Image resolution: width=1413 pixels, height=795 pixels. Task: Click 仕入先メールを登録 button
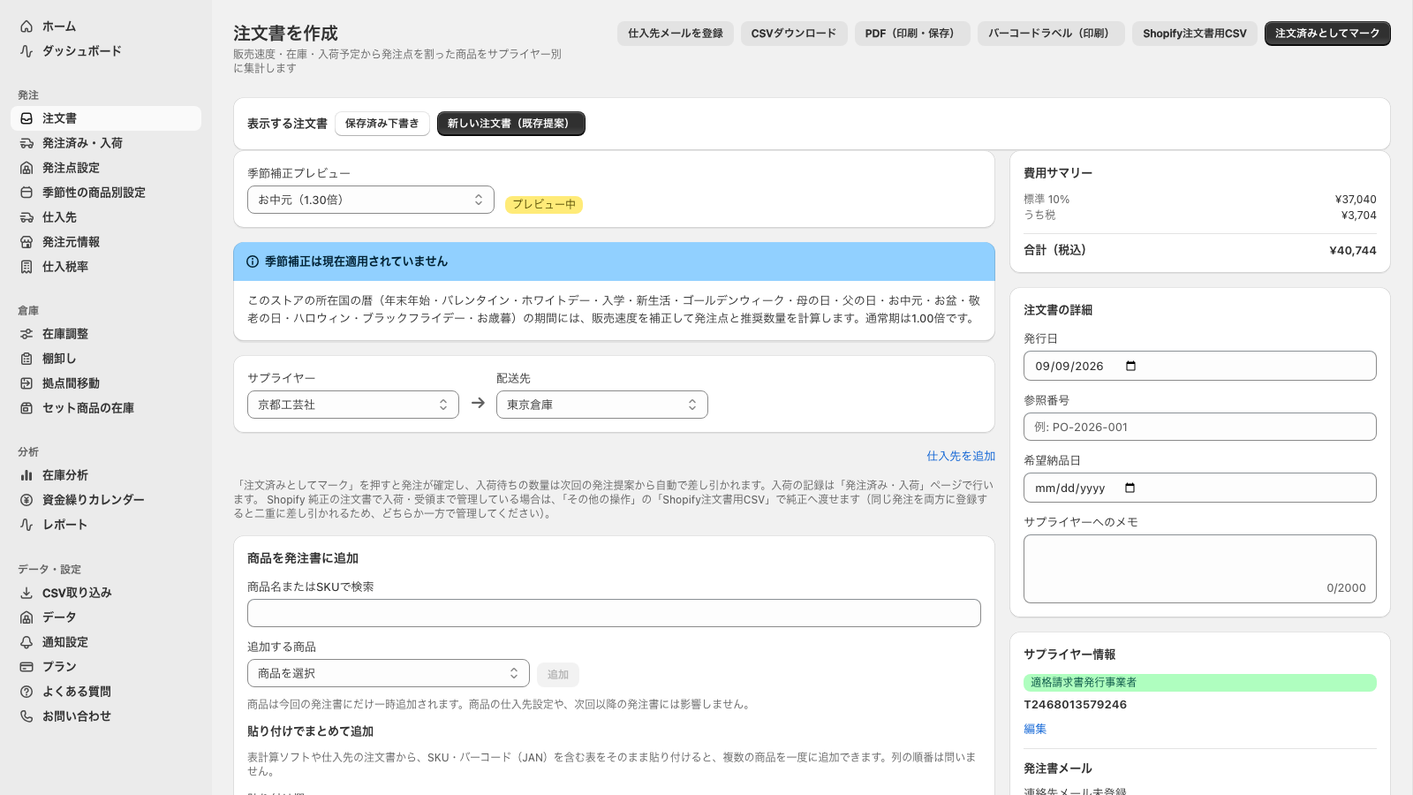[x=676, y=34]
